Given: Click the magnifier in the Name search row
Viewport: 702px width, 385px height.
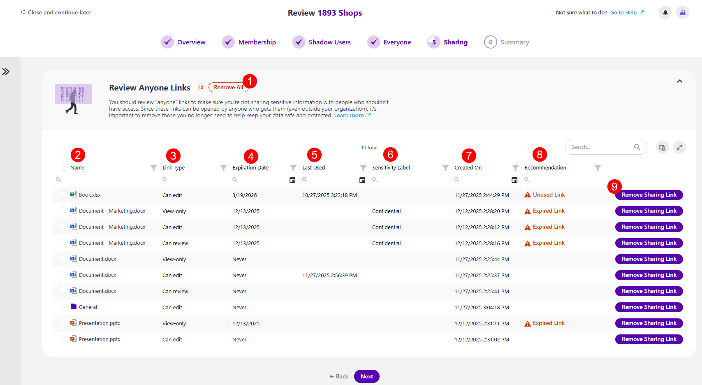Looking at the screenshot, I should (x=58, y=180).
